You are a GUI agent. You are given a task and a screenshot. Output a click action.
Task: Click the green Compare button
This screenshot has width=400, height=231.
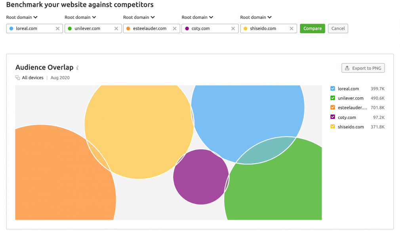pyautogui.click(x=312, y=28)
